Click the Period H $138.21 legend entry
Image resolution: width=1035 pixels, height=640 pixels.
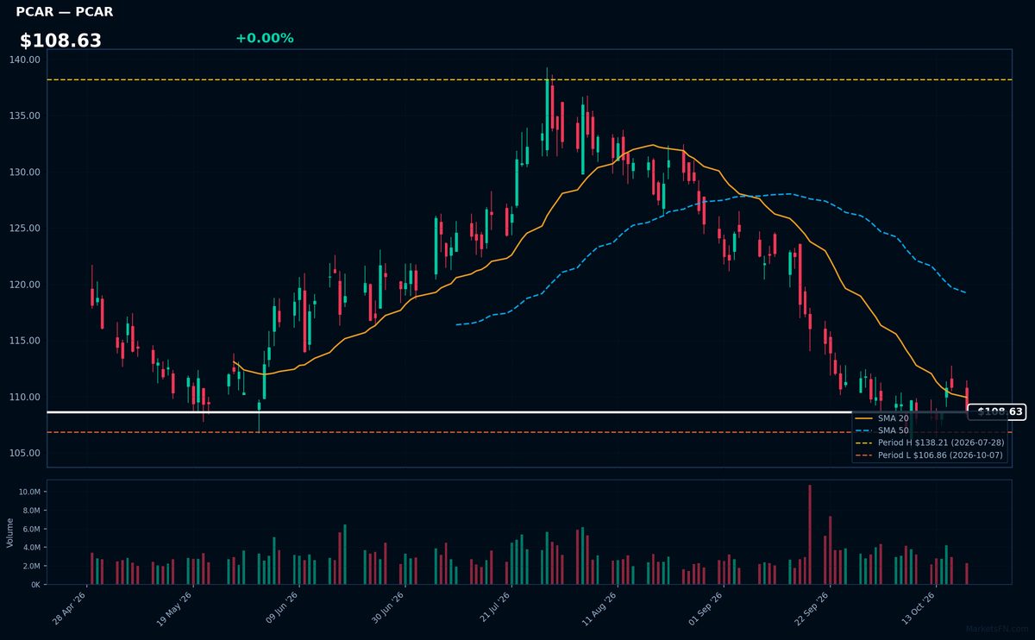(931, 442)
